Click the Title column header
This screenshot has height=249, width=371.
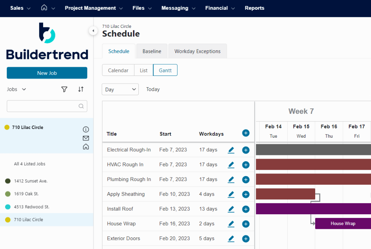(x=112, y=134)
